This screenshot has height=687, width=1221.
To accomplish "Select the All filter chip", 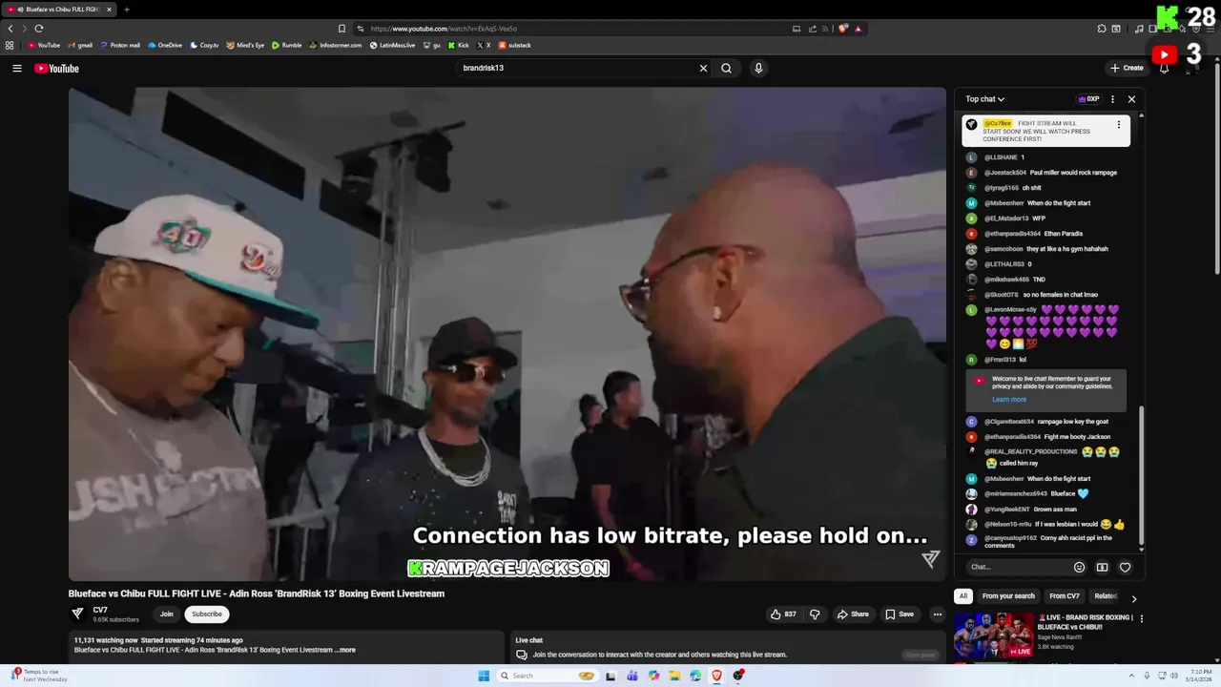I will 963,596.
